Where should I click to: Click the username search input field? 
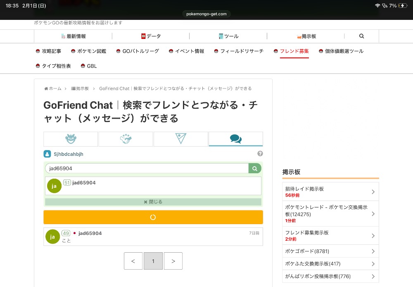[147, 168]
